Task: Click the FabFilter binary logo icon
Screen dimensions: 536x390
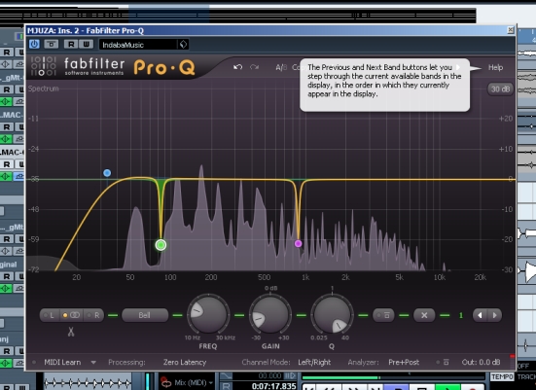Action: click(44, 66)
